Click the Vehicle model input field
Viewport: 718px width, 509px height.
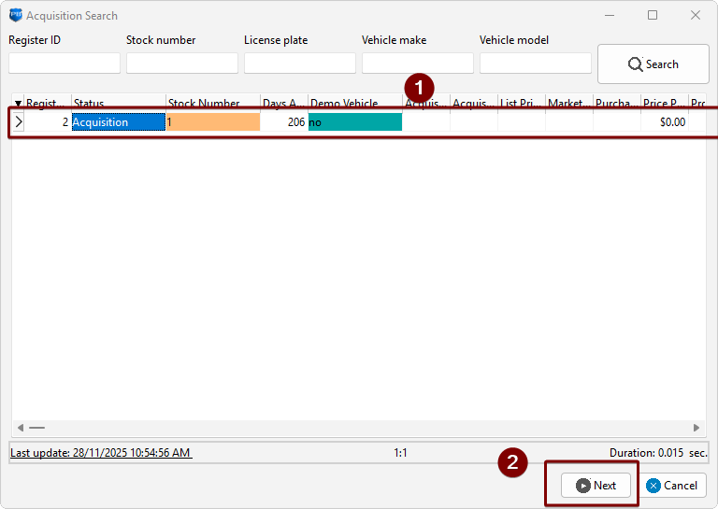pos(536,64)
